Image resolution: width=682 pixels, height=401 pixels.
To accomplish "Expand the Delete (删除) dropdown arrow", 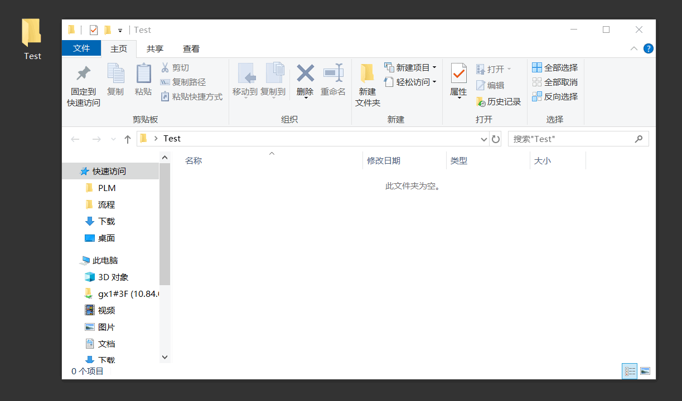I will [305, 98].
